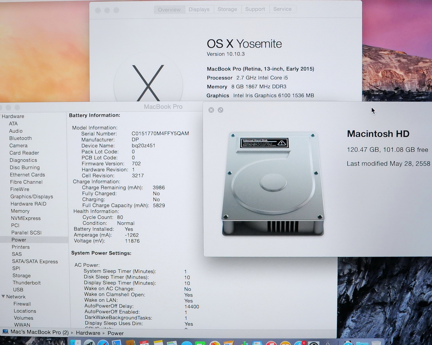Screen dimensions: 432x345
Task: Collapse the Network section triangle
Action: pyautogui.click(x=3, y=297)
